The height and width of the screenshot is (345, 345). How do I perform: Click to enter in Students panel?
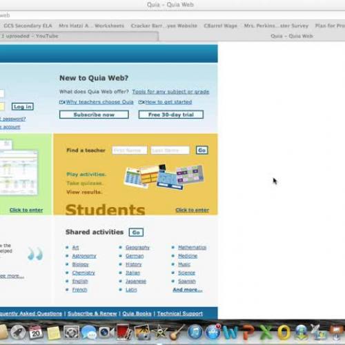pos(193,210)
